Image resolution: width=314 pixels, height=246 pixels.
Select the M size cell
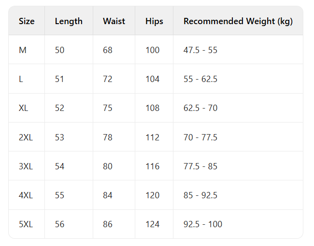coord(23,50)
